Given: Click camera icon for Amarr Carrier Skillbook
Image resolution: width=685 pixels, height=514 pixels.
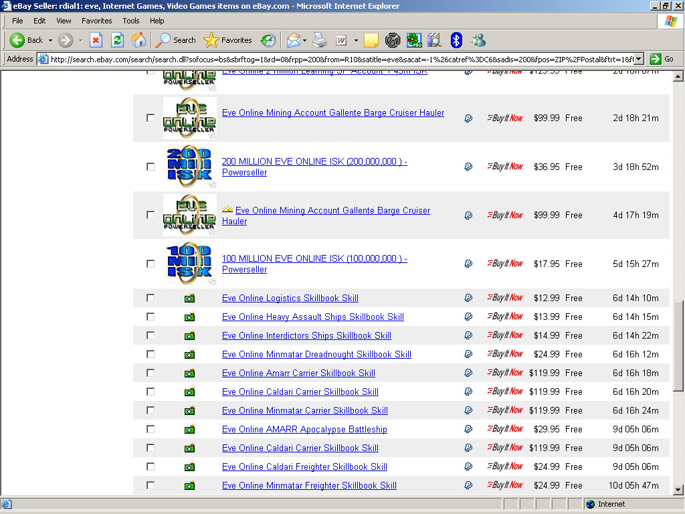Looking at the screenshot, I should 189,373.
